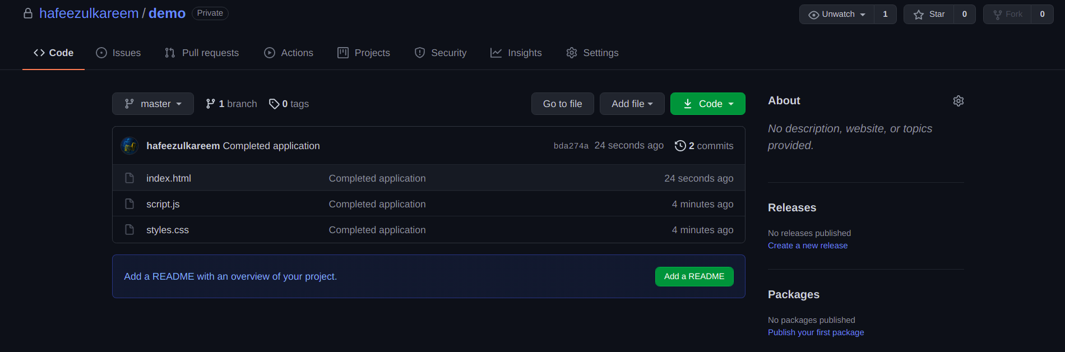Open the Add file dropdown
1065x352 pixels.
pyautogui.click(x=632, y=104)
